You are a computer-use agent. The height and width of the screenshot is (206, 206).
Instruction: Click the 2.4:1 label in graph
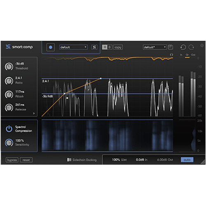tap(46, 81)
